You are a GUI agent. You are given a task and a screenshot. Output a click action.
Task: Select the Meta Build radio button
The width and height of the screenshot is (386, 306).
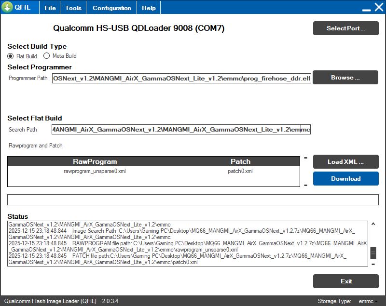47,56
